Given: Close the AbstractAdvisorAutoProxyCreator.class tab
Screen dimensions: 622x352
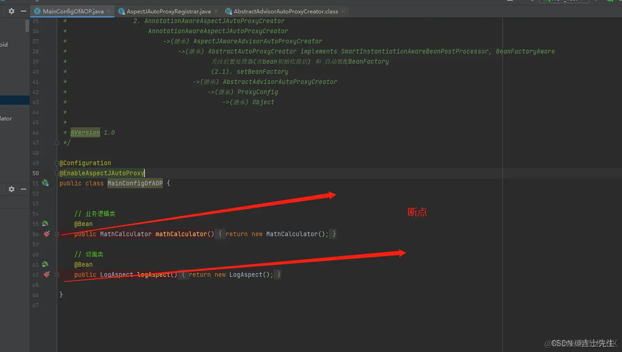Looking at the screenshot, I should pyautogui.click(x=344, y=11).
